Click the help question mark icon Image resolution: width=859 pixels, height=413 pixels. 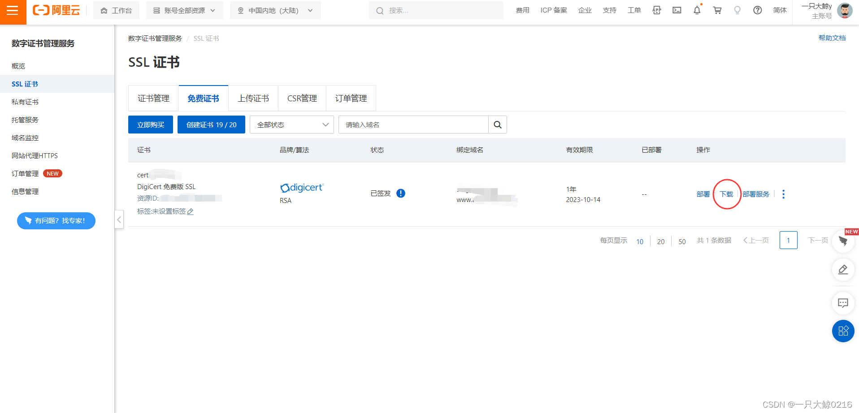[x=757, y=10]
